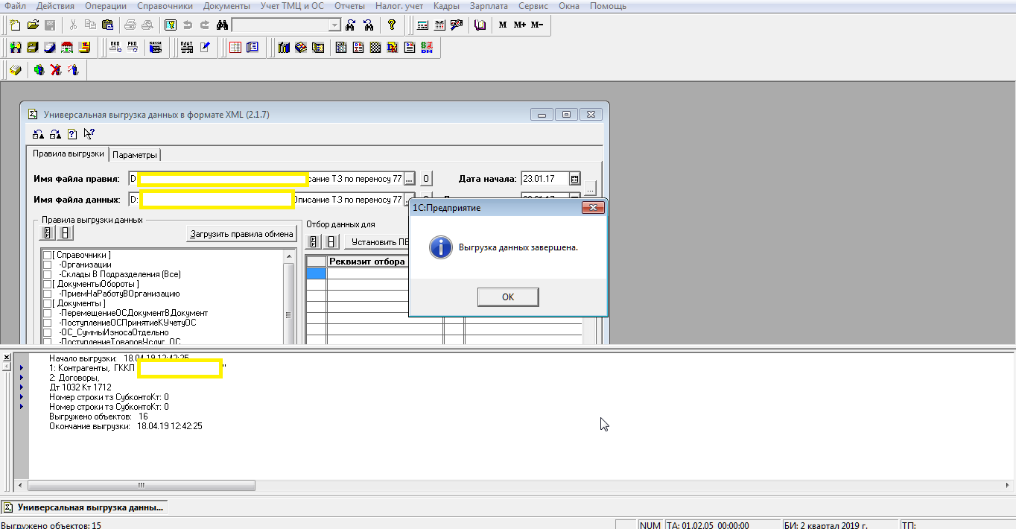The height and width of the screenshot is (529, 1016).
Task: Click the paste clipboard icon in toolbar
Action: coord(107,25)
